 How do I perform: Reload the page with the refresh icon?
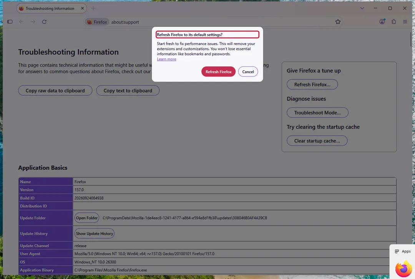pos(44,22)
